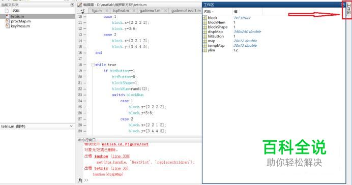Click the keyPress.m file icon
The image size is (352, 185).
coord(8,26)
